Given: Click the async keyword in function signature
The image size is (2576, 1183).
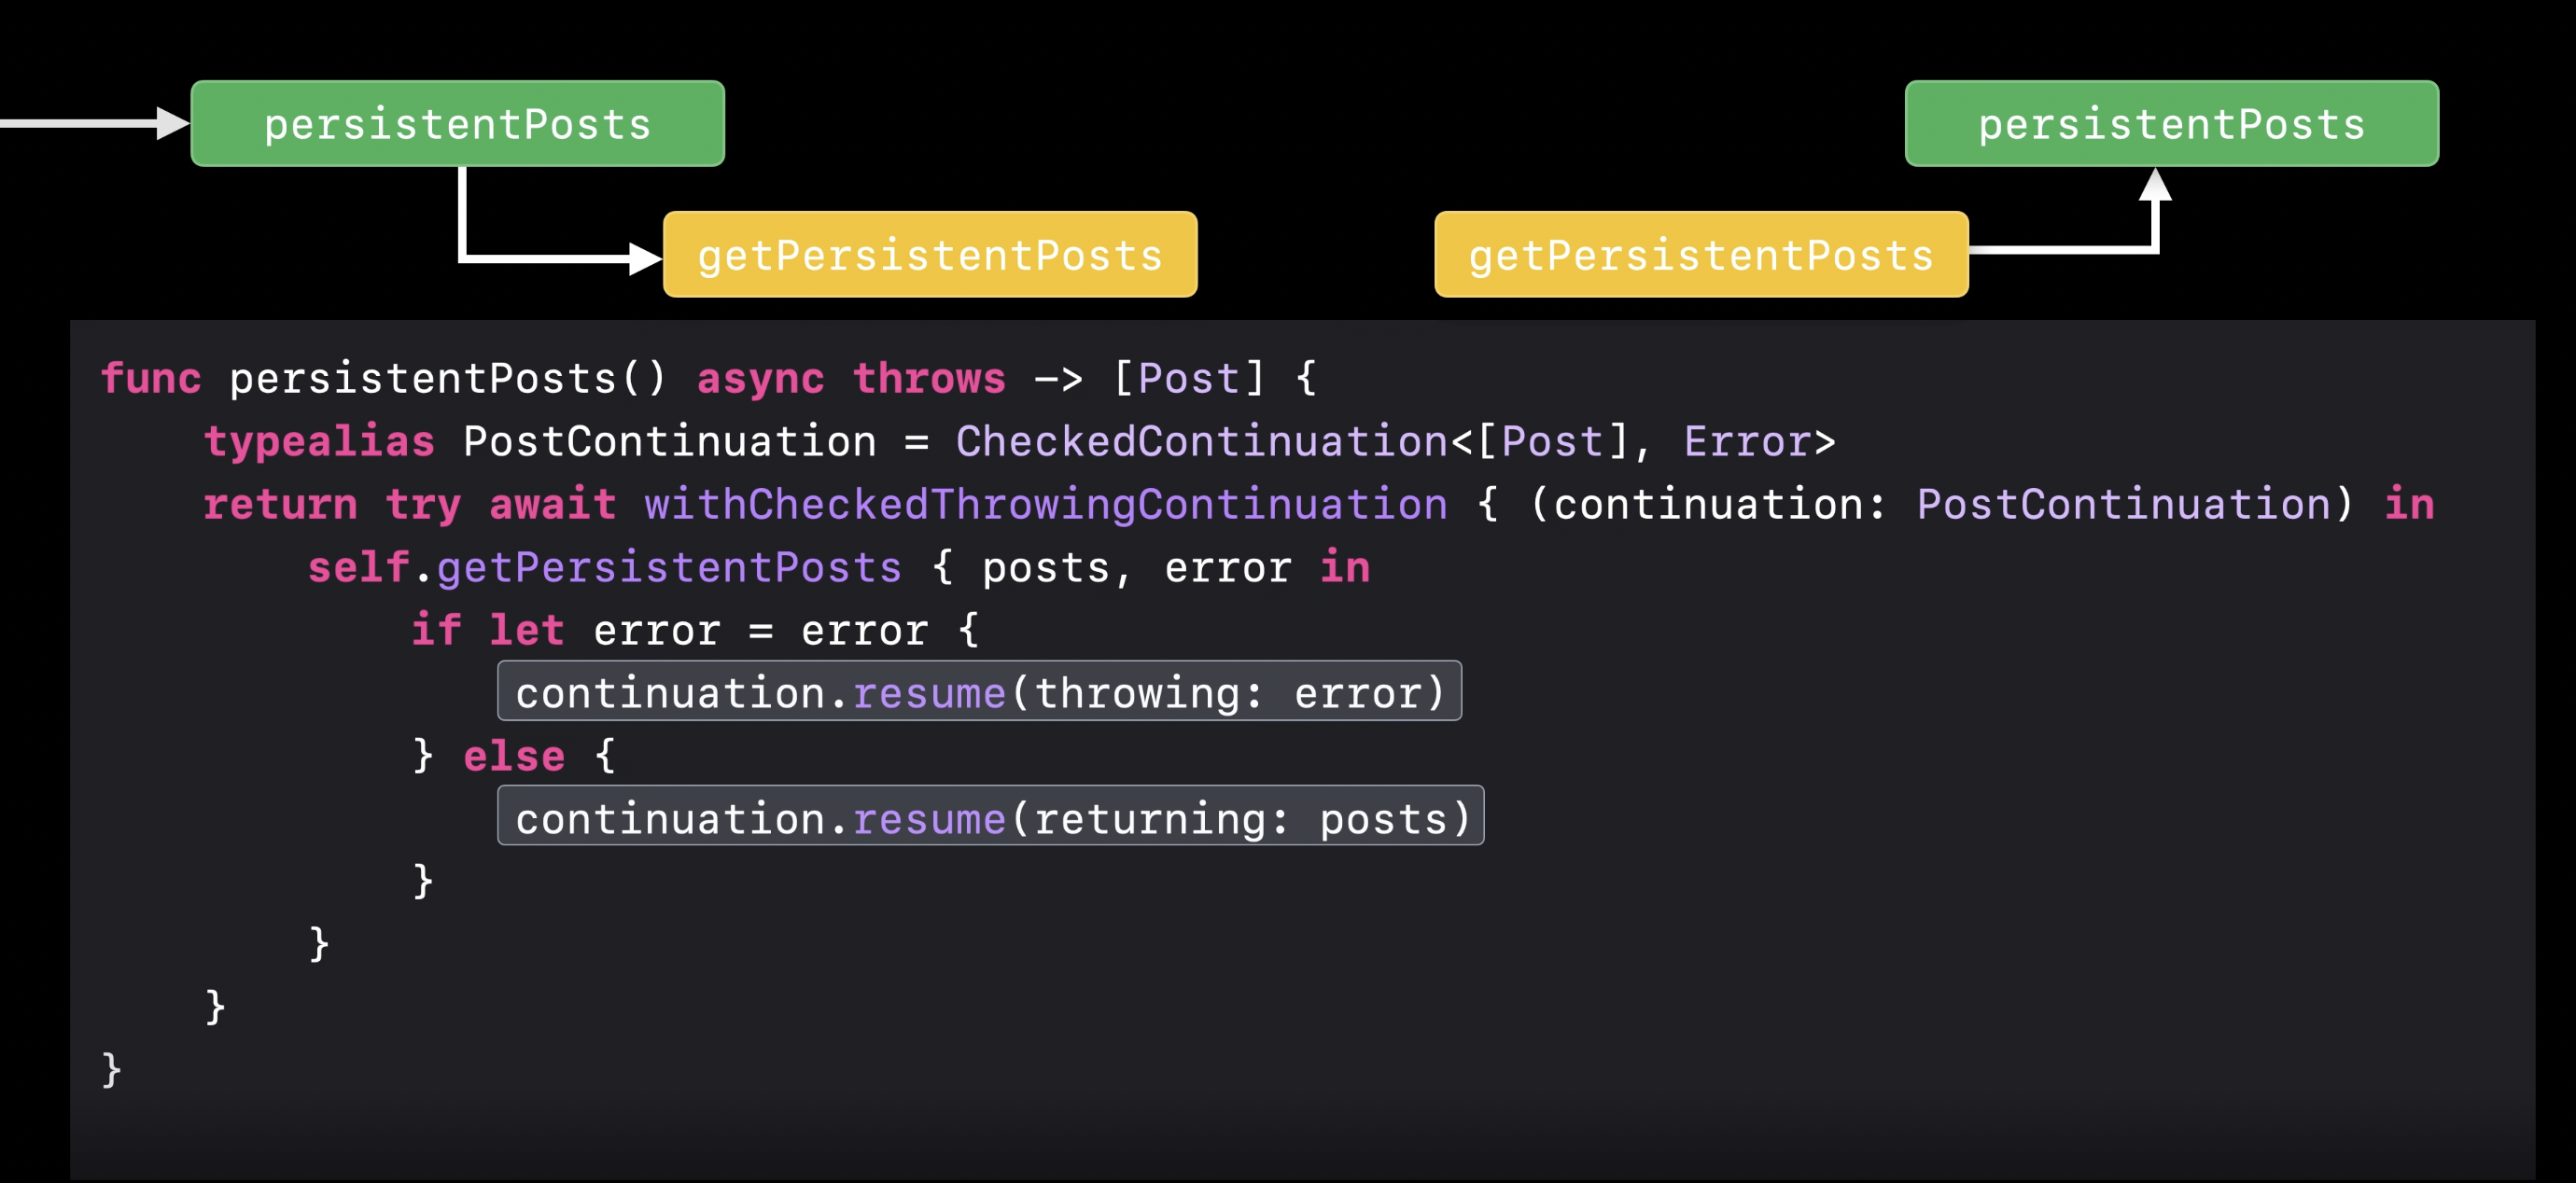Looking at the screenshot, I should tap(760, 379).
